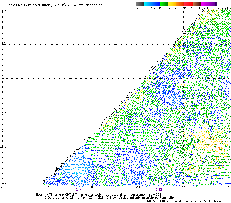Click the 'Rapidscat Corrected Winds(12.5KM)' title
Viewport: 231px width, 203px height.
tap(36, 5)
